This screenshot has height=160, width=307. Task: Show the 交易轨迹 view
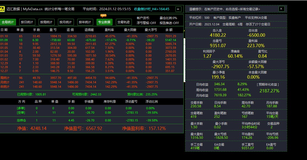pyautogui.click(x=124, y=22)
